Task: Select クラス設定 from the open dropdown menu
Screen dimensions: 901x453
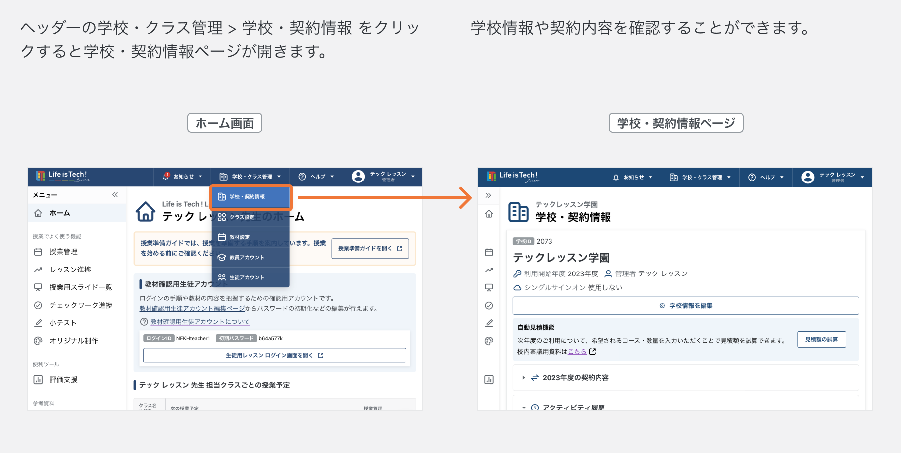Action: 241,217
